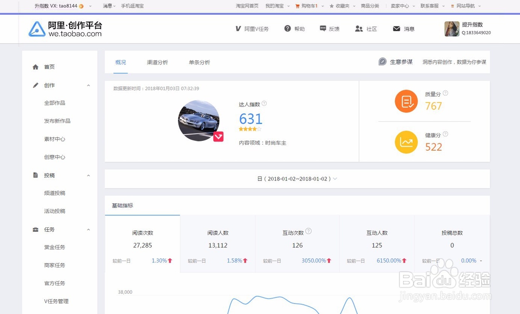Click 提升指数 next to the avatar
Viewport: 520px width, 314px height.
point(473,25)
